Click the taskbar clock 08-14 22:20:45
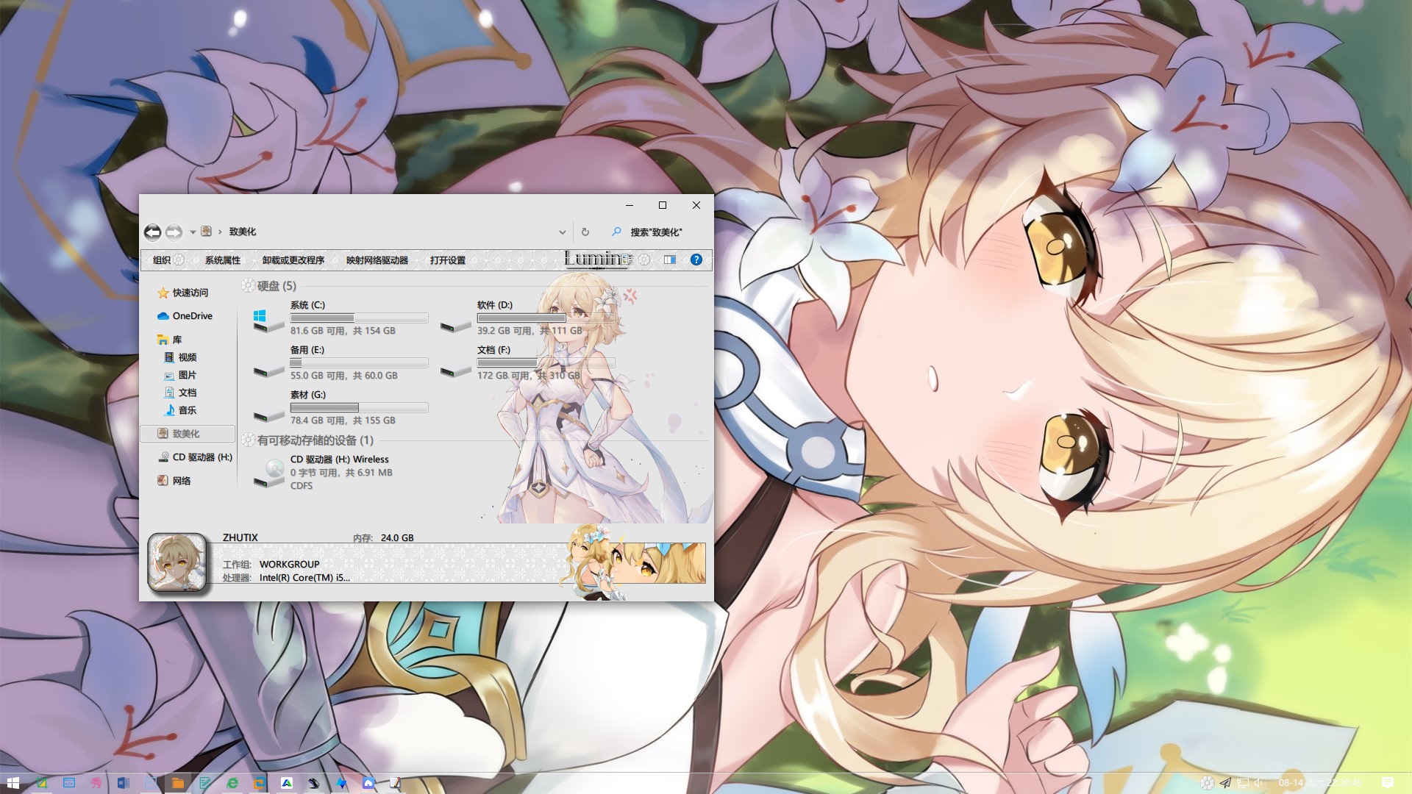Viewport: 1412px width, 794px height. [1320, 783]
